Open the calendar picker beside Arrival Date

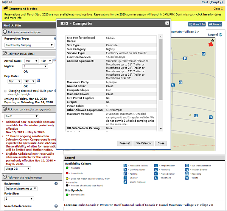[x=54, y=61]
